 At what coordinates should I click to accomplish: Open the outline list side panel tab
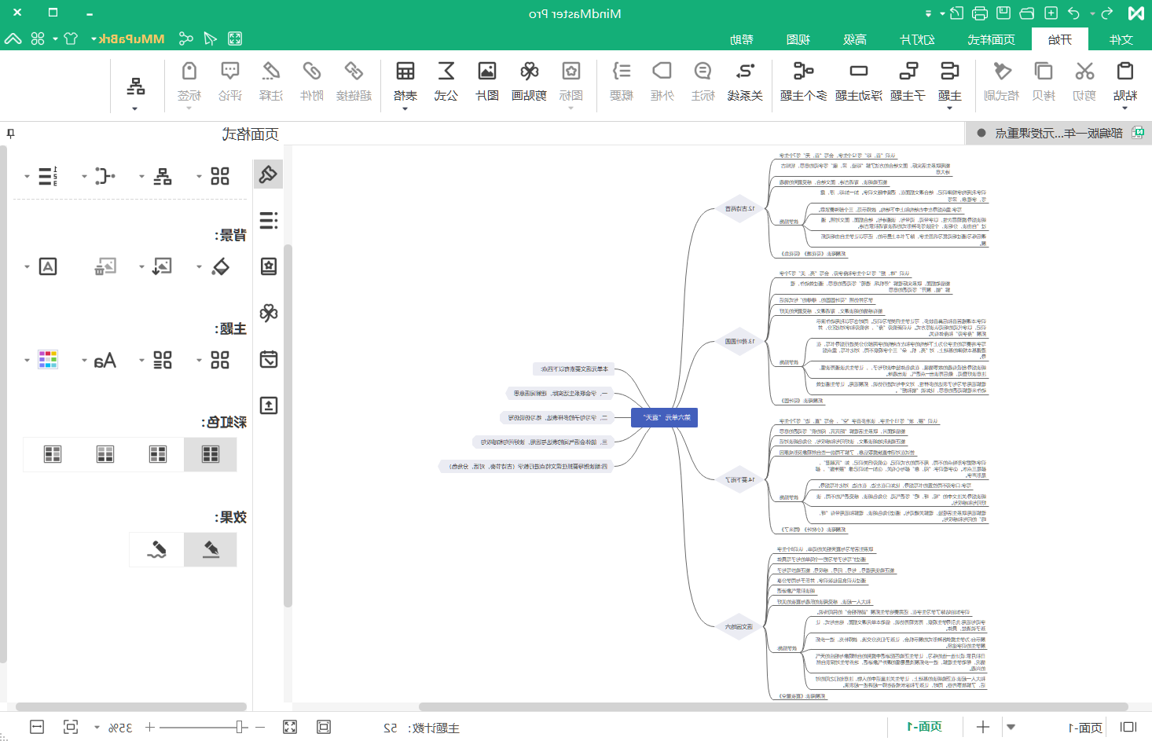tap(269, 220)
